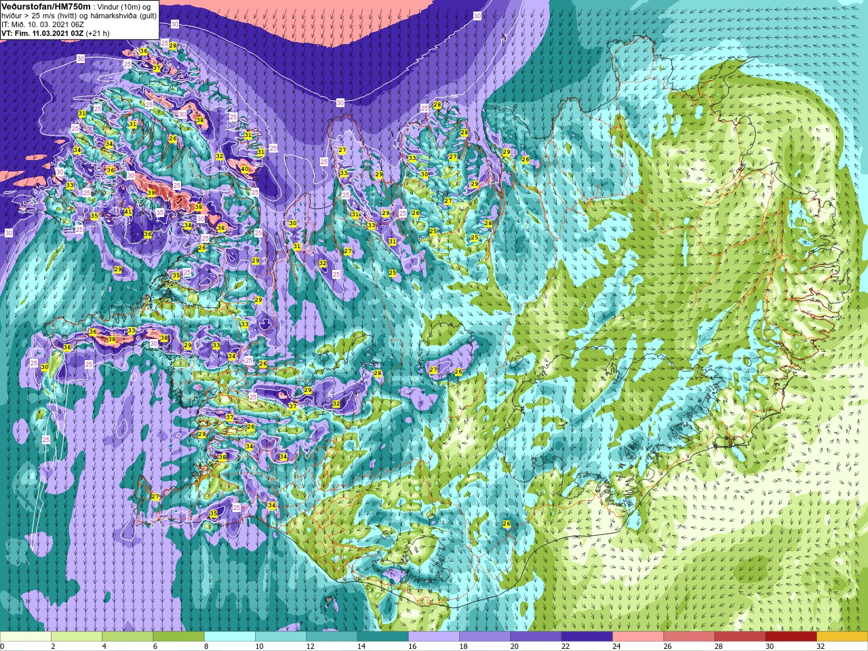Pick the 28–30 brick red legend swatch

740,637
